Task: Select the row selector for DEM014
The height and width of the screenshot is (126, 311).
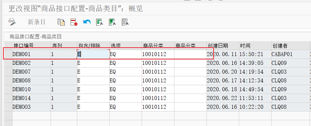Action: [8, 98]
